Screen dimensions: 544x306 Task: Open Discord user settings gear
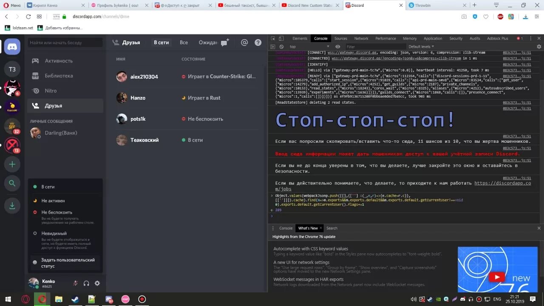click(x=97, y=283)
